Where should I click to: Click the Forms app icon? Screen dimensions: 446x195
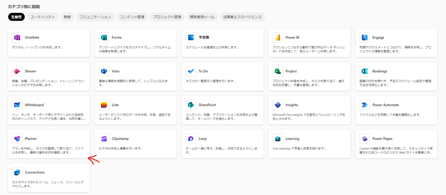tap(104, 37)
